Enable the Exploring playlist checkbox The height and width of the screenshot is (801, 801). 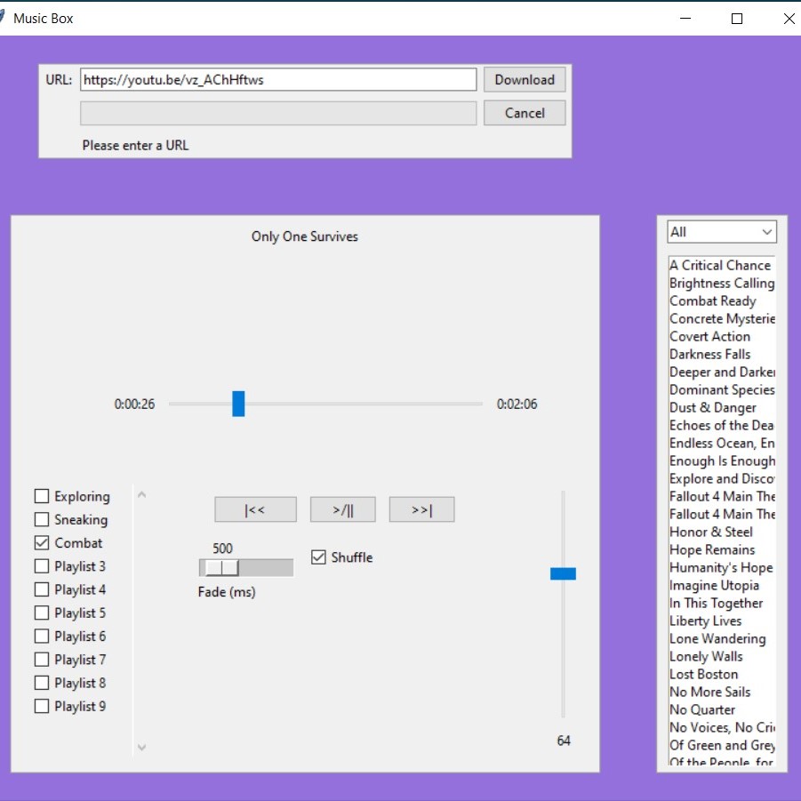(x=42, y=497)
